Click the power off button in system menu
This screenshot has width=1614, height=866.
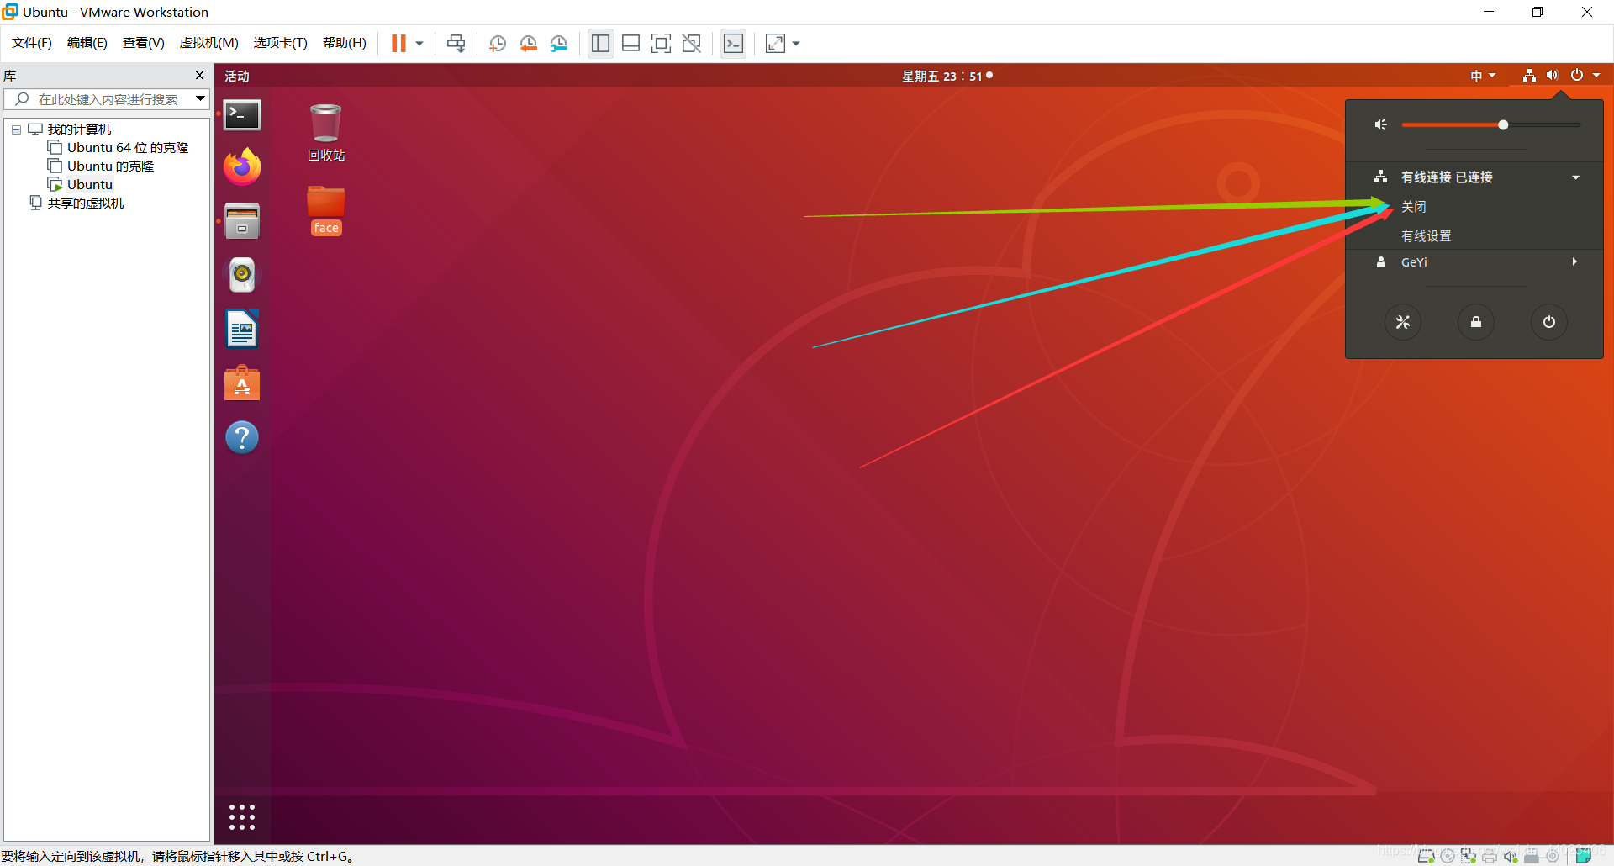pyautogui.click(x=1548, y=322)
